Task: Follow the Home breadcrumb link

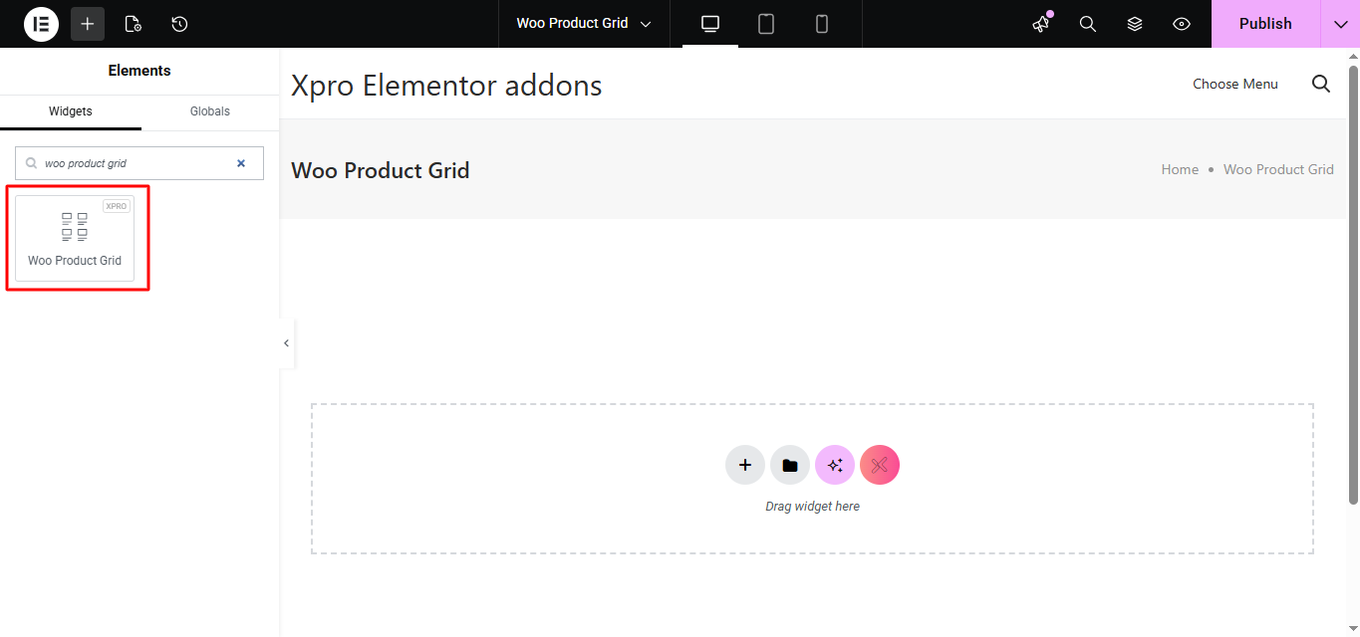Action: pos(1180,169)
